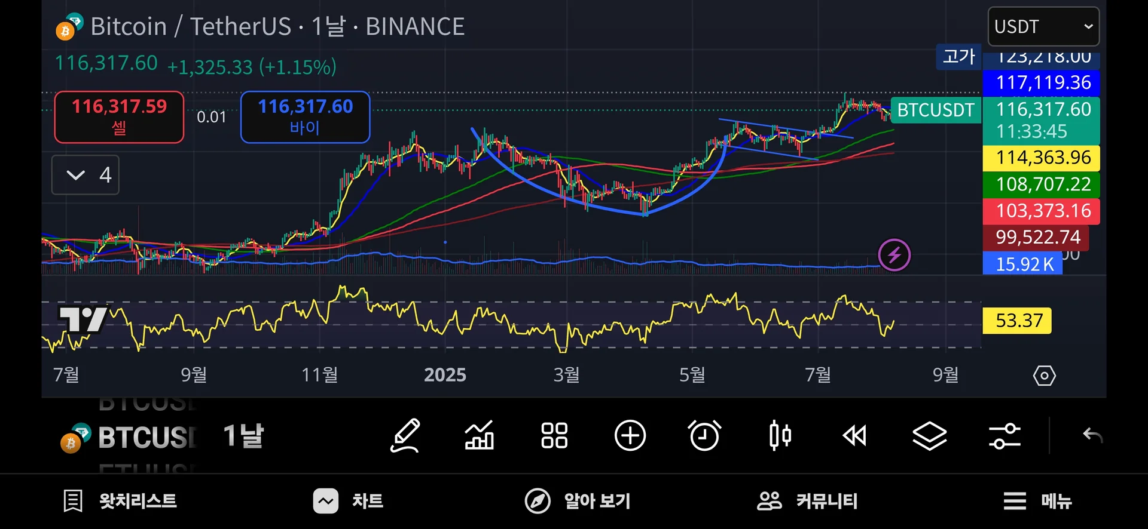Open chart settings sliders icon
1148x529 pixels.
[1004, 436]
